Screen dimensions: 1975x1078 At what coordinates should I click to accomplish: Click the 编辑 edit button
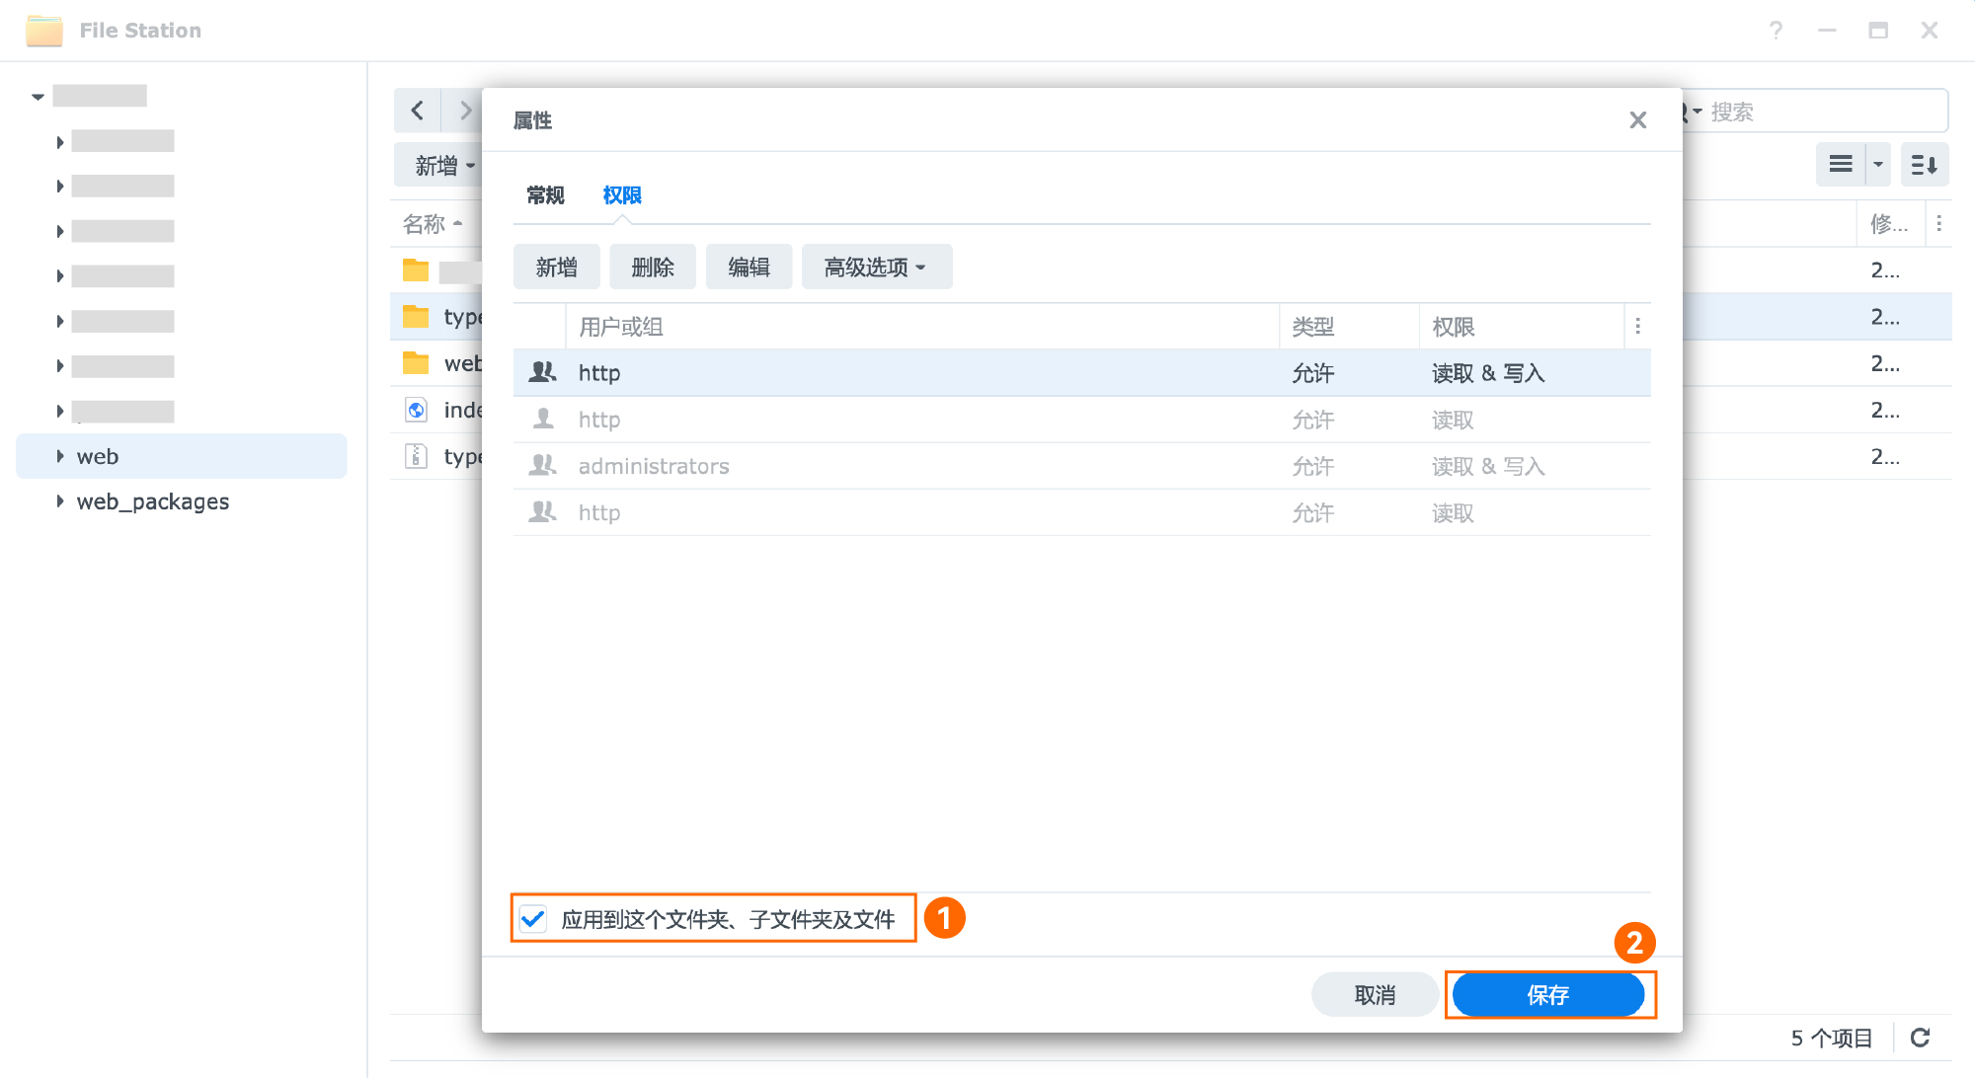(x=749, y=268)
